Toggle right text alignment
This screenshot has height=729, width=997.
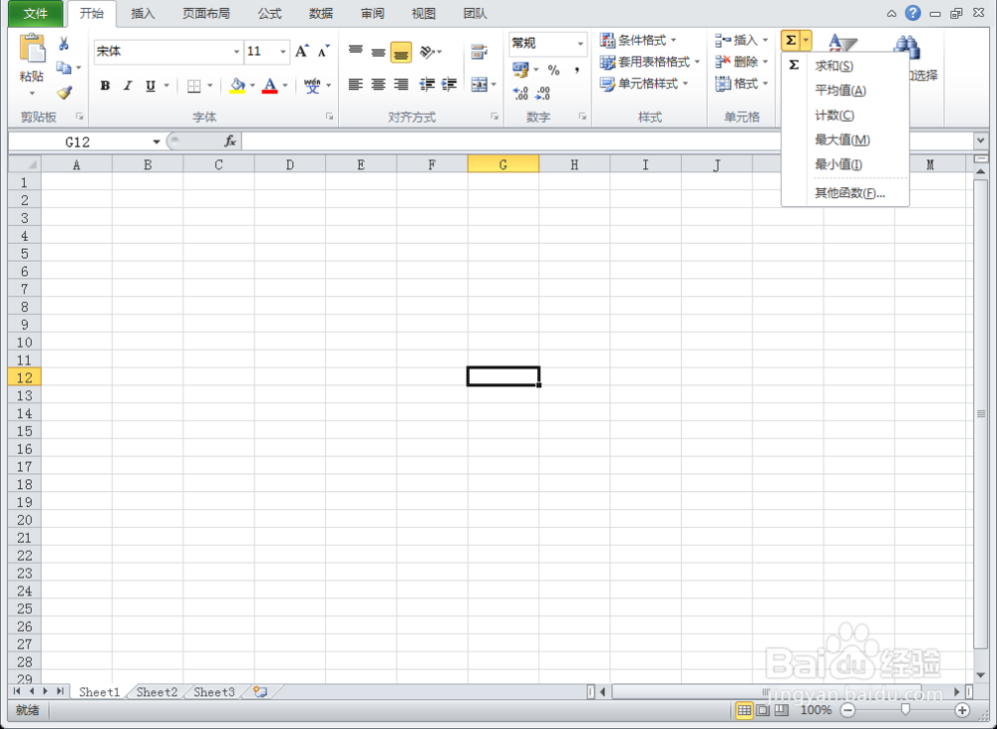click(401, 85)
